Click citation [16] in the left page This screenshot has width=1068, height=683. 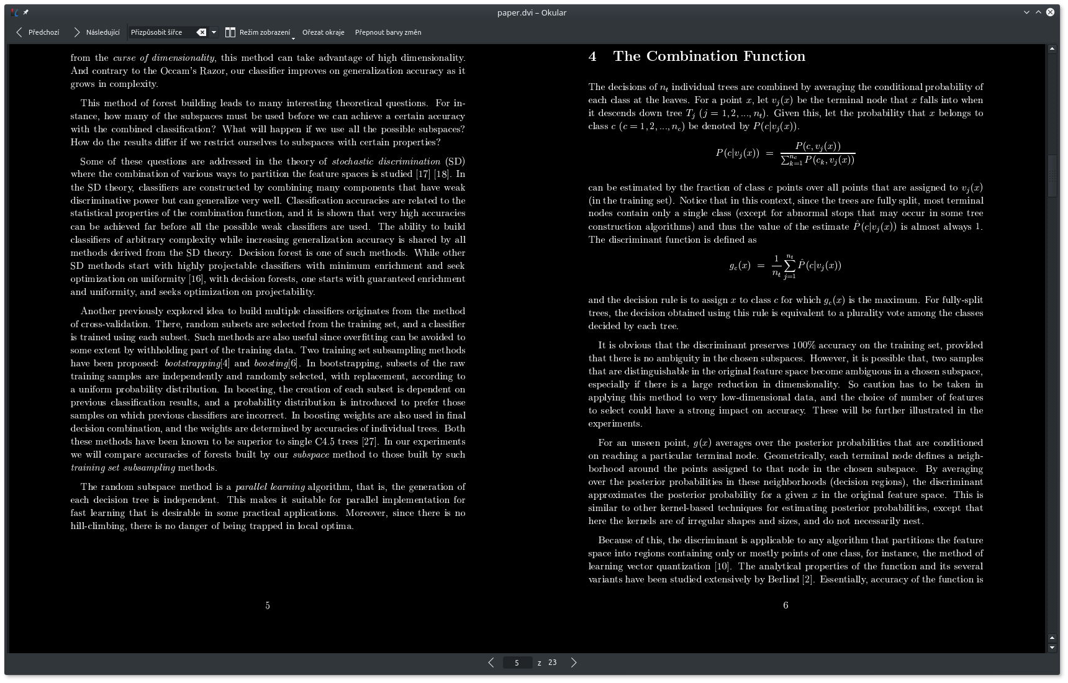point(196,279)
